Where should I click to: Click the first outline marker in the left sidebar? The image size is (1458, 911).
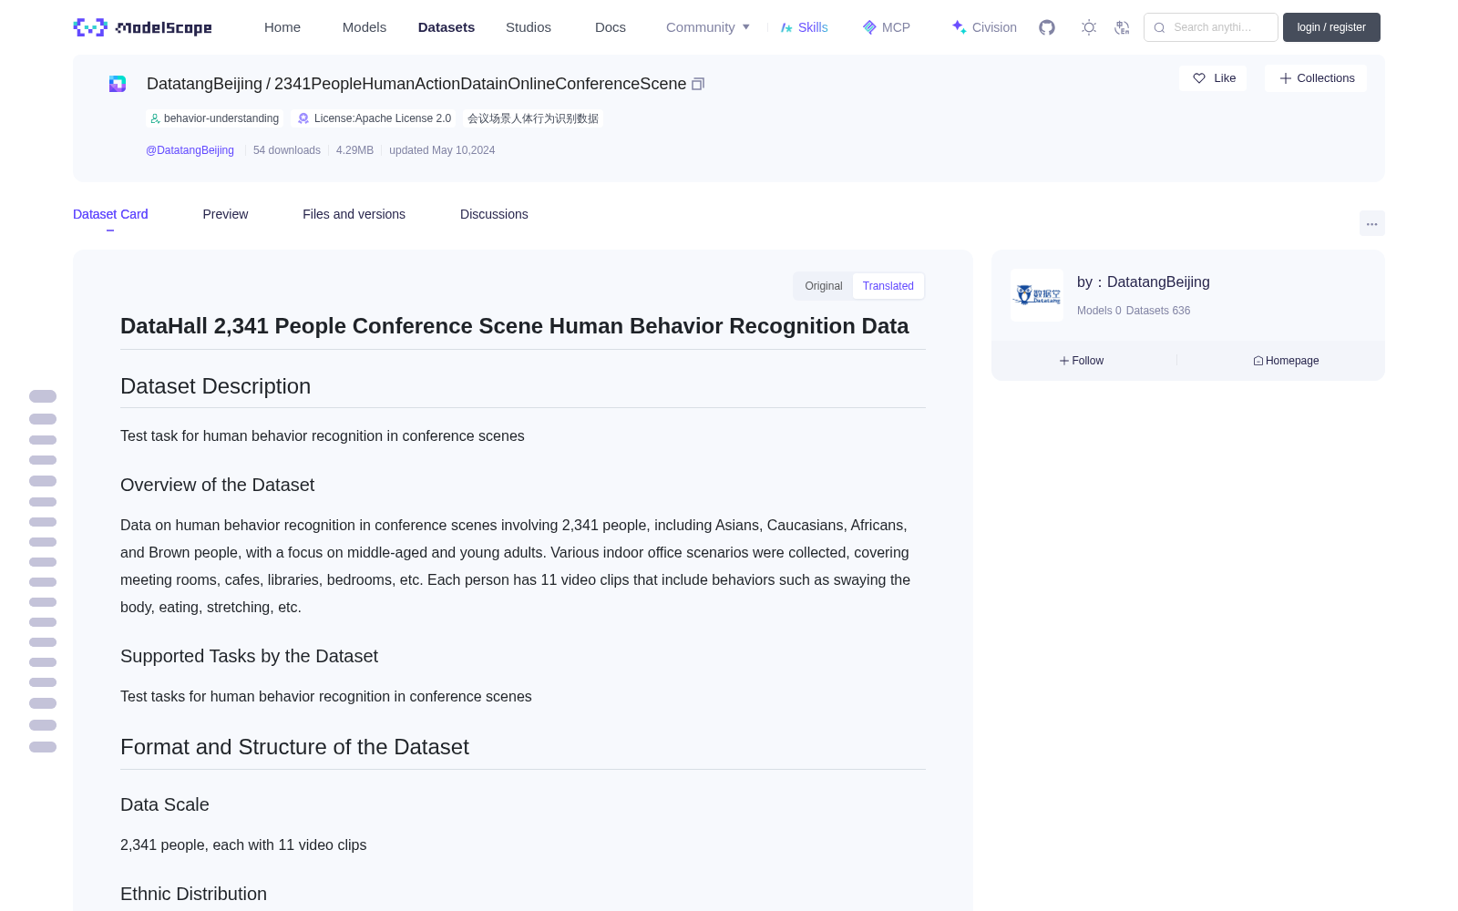point(43,396)
